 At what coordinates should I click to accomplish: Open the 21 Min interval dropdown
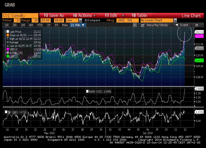tap(78, 25)
